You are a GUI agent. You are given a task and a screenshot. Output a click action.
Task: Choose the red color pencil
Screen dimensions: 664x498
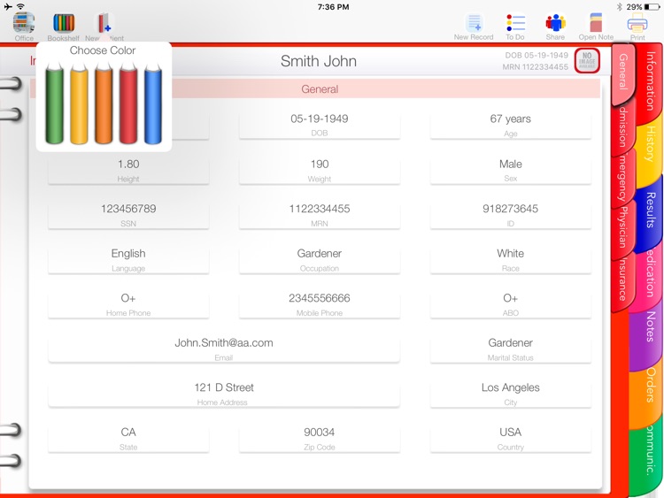[x=128, y=103]
